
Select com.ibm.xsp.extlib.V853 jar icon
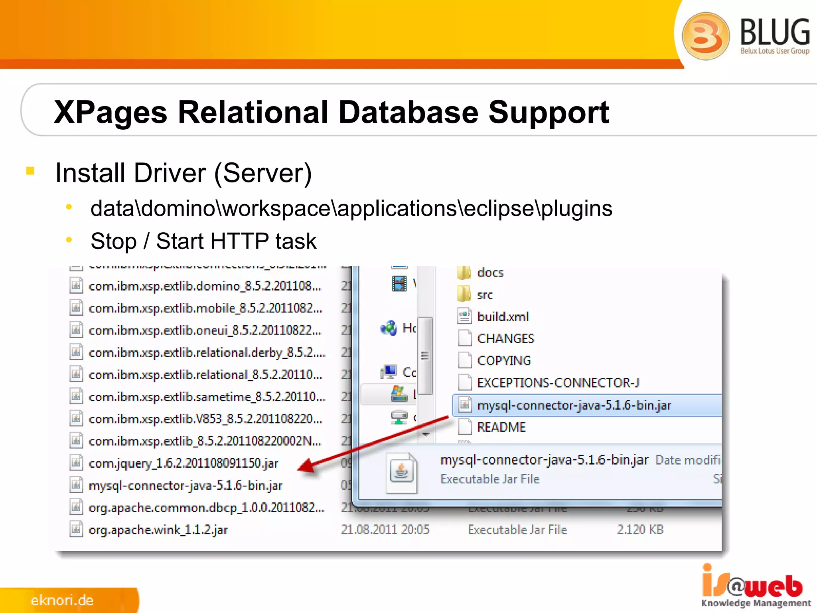[76, 419]
